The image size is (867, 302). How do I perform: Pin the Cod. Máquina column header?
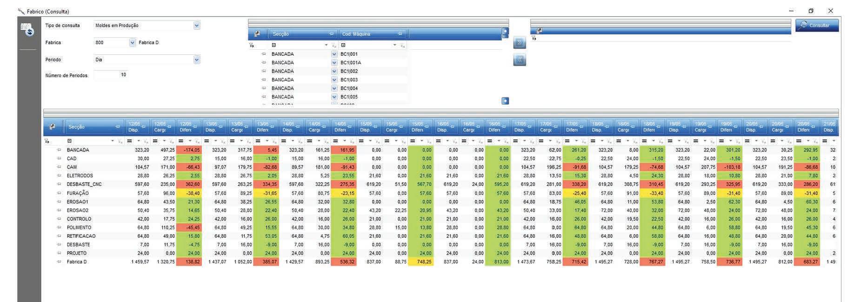coord(400,34)
